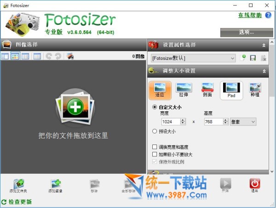
Task: Click the 开始 start play icon
Action: click(225, 185)
